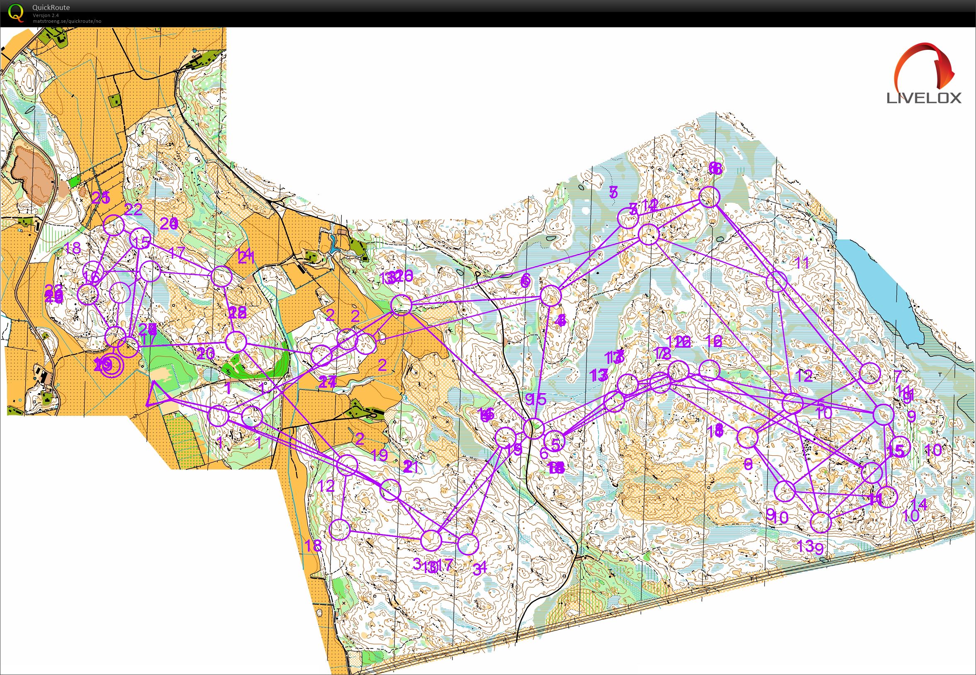This screenshot has height=675, width=976.
Task: Select bottom-right control circle above label 139
Action: click(821, 522)
